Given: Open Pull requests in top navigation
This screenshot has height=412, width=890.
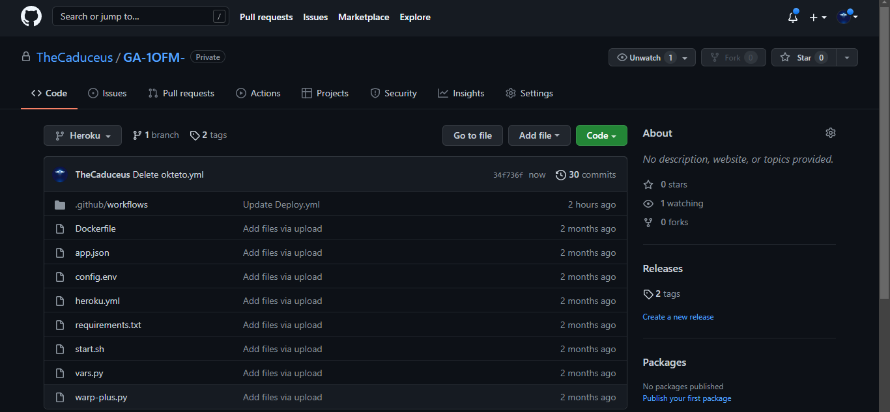Looking at the screenshot, I should tap(266, 18).
